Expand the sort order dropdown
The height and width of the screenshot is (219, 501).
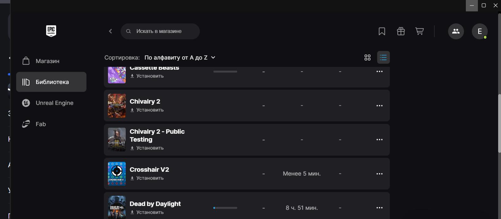pos(180,57)
